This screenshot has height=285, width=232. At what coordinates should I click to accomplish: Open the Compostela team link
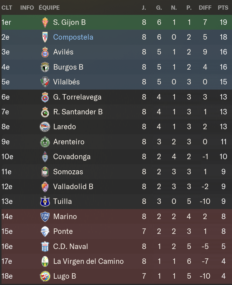[x=73, y=37]
